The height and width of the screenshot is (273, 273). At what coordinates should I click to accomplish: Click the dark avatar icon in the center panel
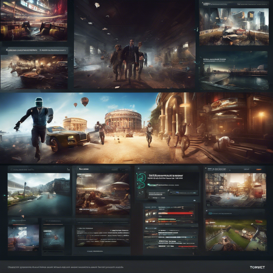pyautogui.click(x=143, y=192)
